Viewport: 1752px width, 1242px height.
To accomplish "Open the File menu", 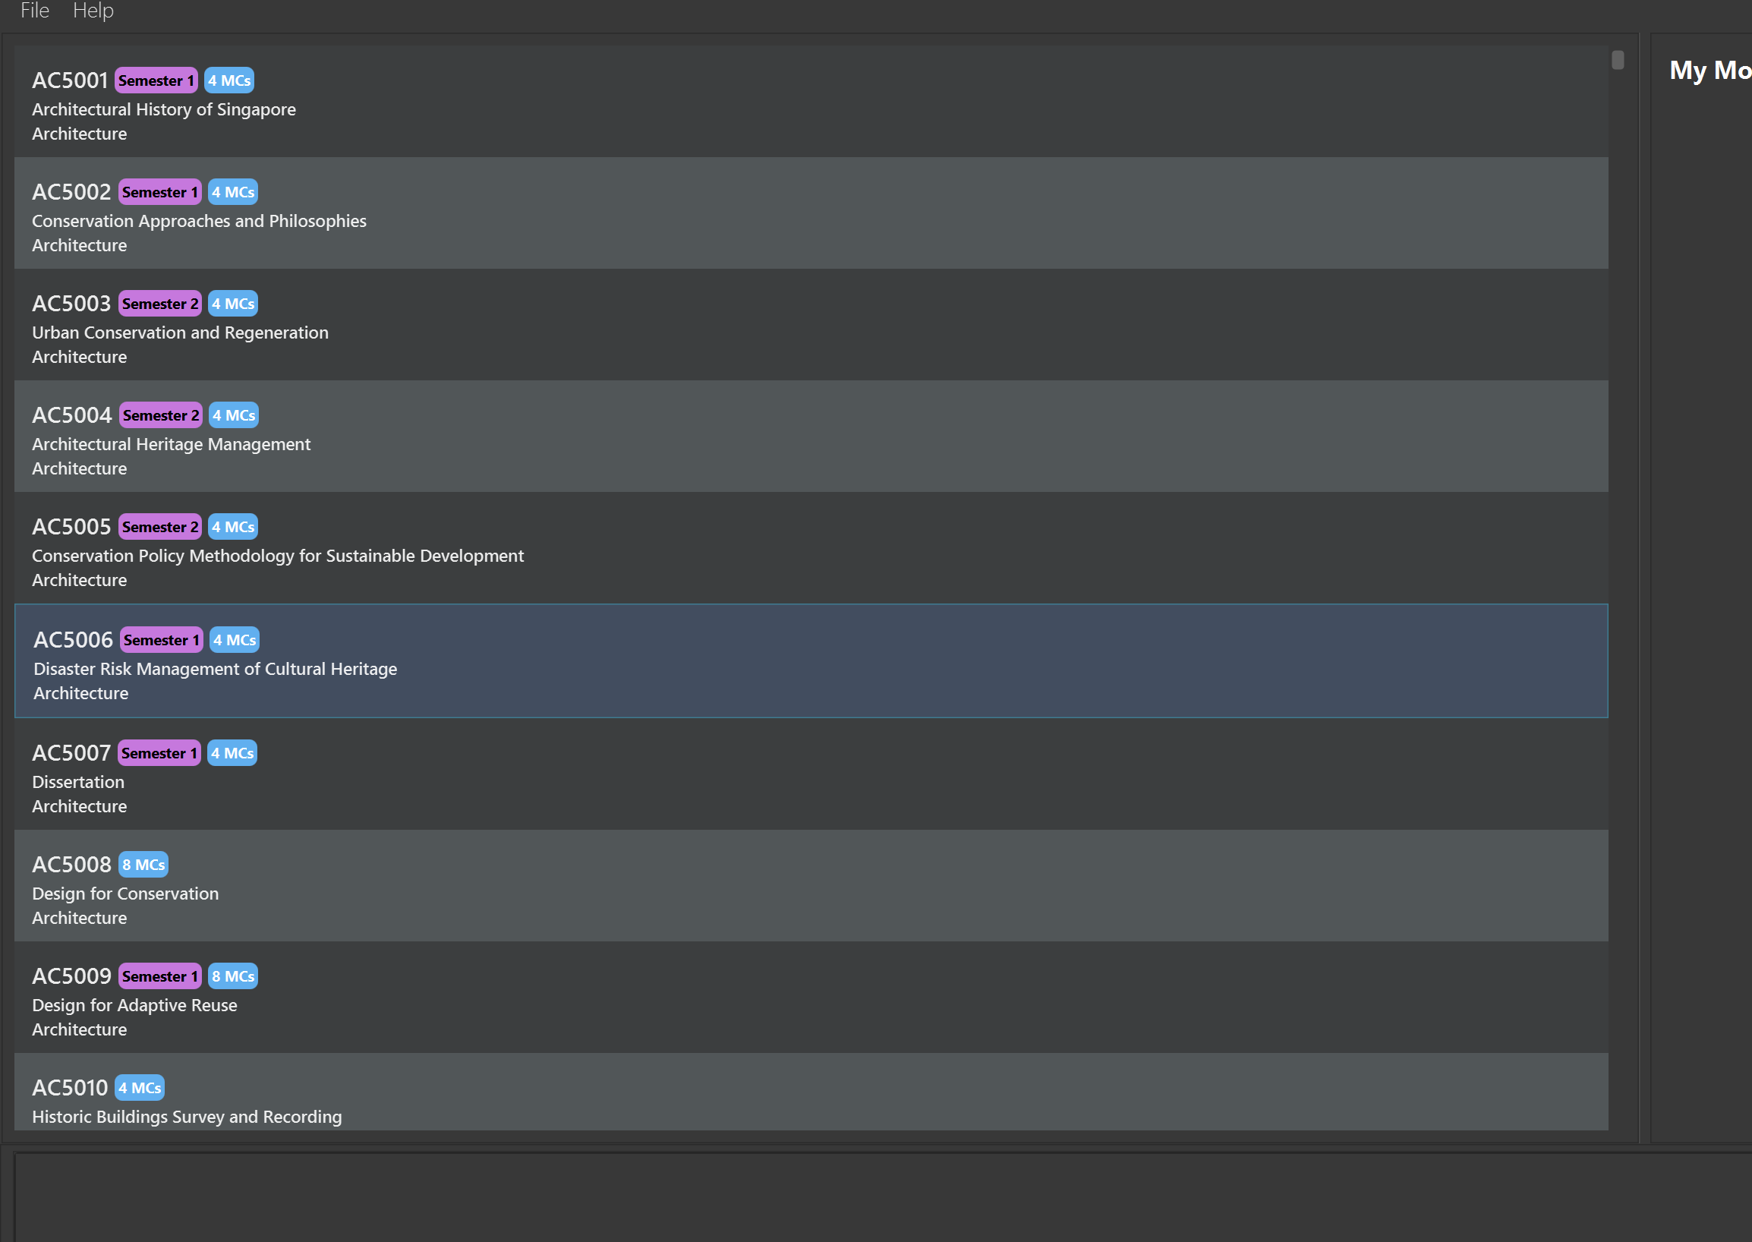I will point(34,11).
